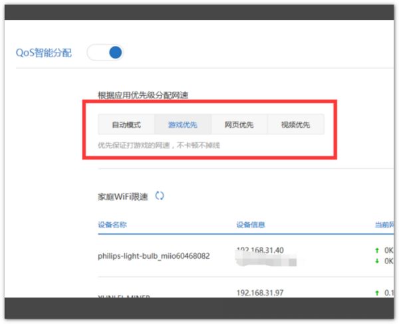Switch to the 游戏优先 mode
This screenshot has width=399, height=324.
pos(182,124)
